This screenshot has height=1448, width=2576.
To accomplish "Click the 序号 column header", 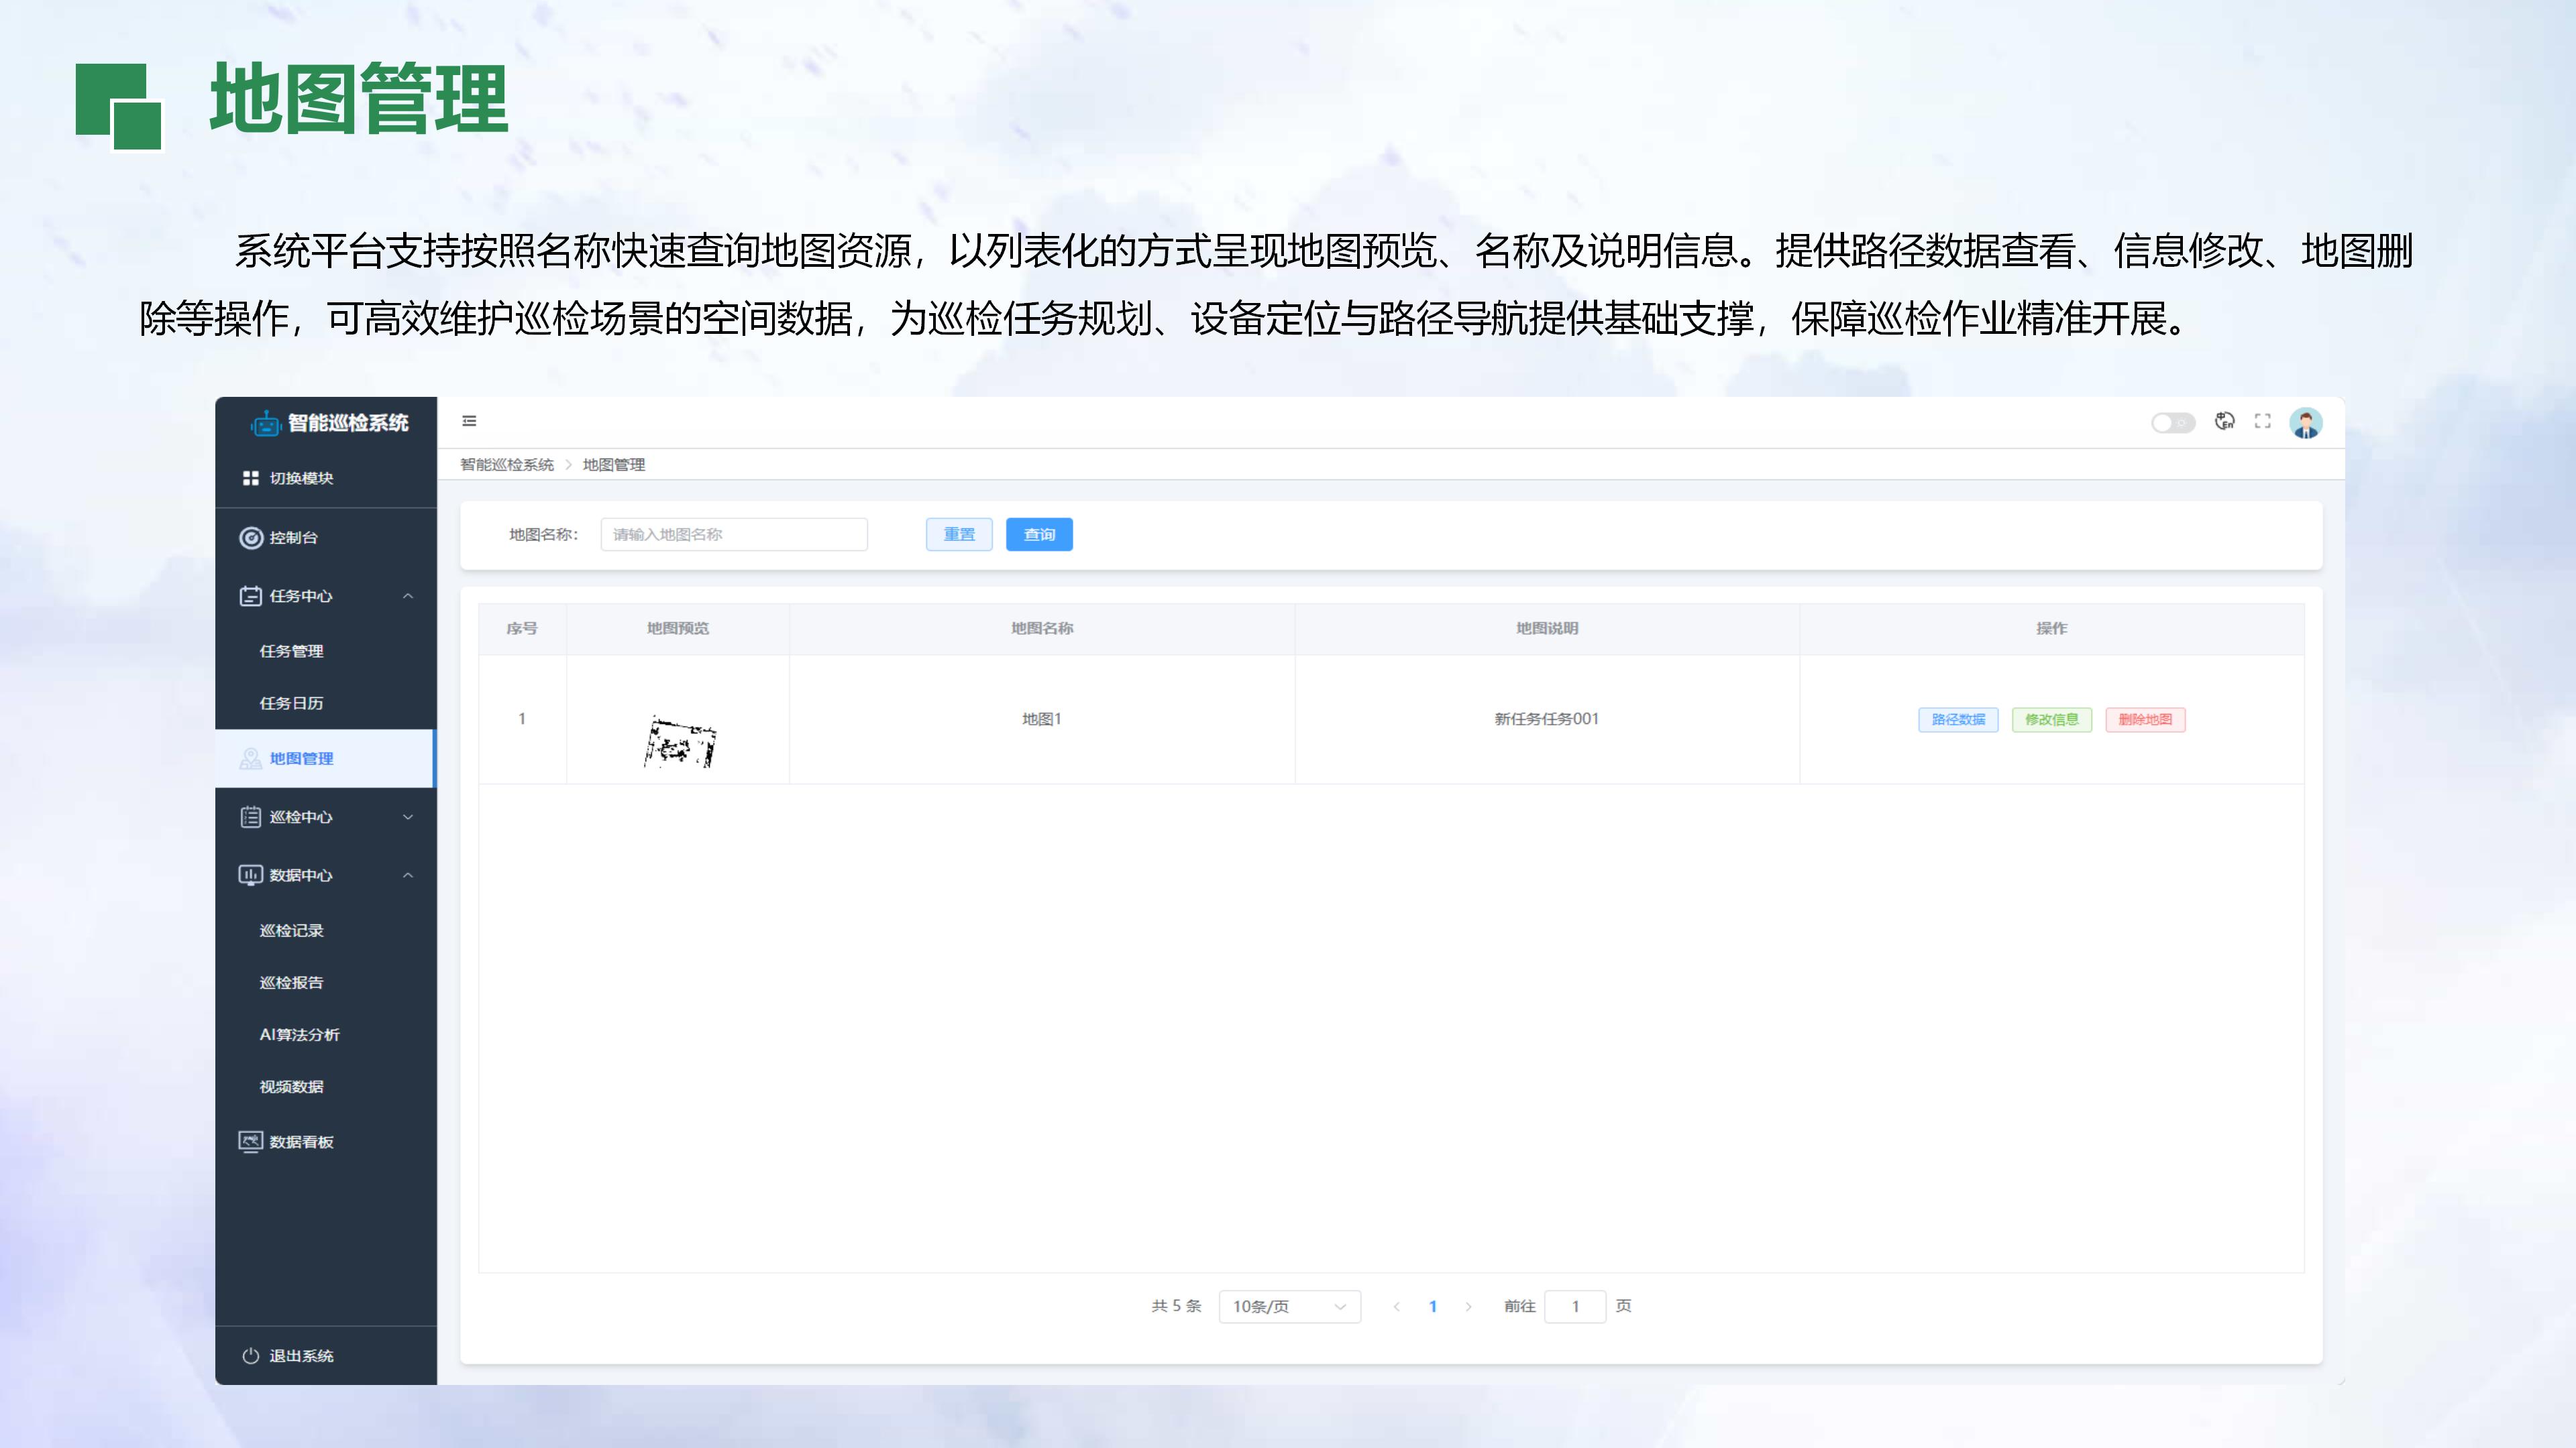I will (x=522, y=629).
